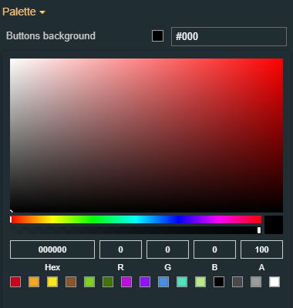Click the #000 color value field
Image resolution: width=293 pixels, height=308 pixels.
tap(229, 36)
